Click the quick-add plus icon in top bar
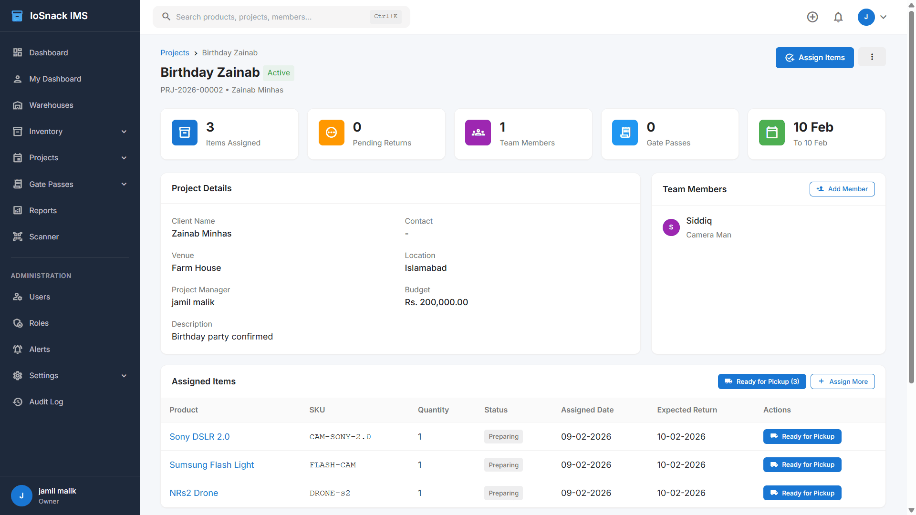 812,17
